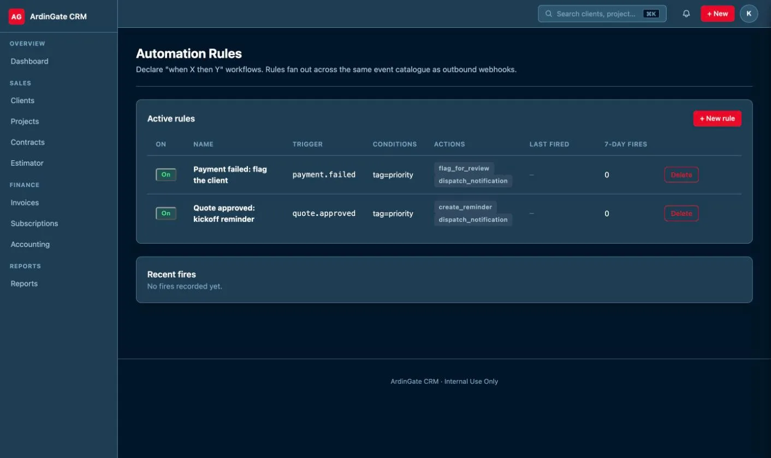Screen dimensions: 771x458
Task: Navigate to Contracts
Action: [27, 142]
